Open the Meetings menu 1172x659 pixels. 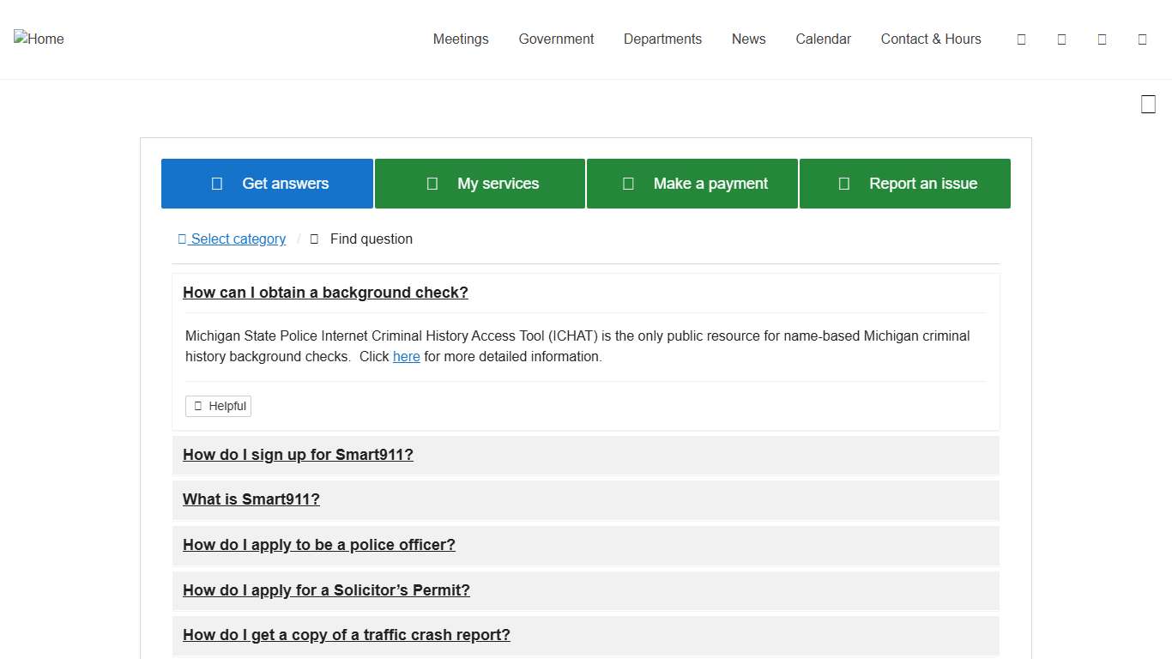pyautogui.click(x=461, y=39)
